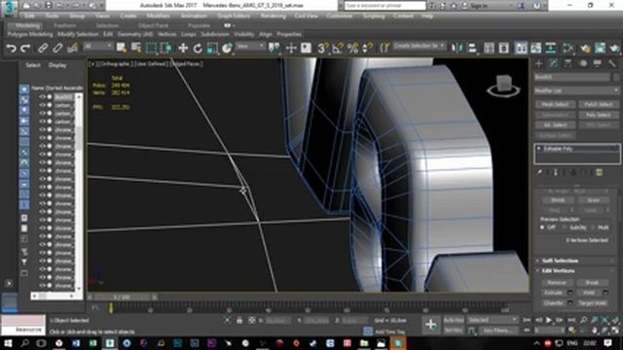The height and width of the screenshot is (350, 623).
Task: Open the Modifier List dropdown
Action: (577, 90)
